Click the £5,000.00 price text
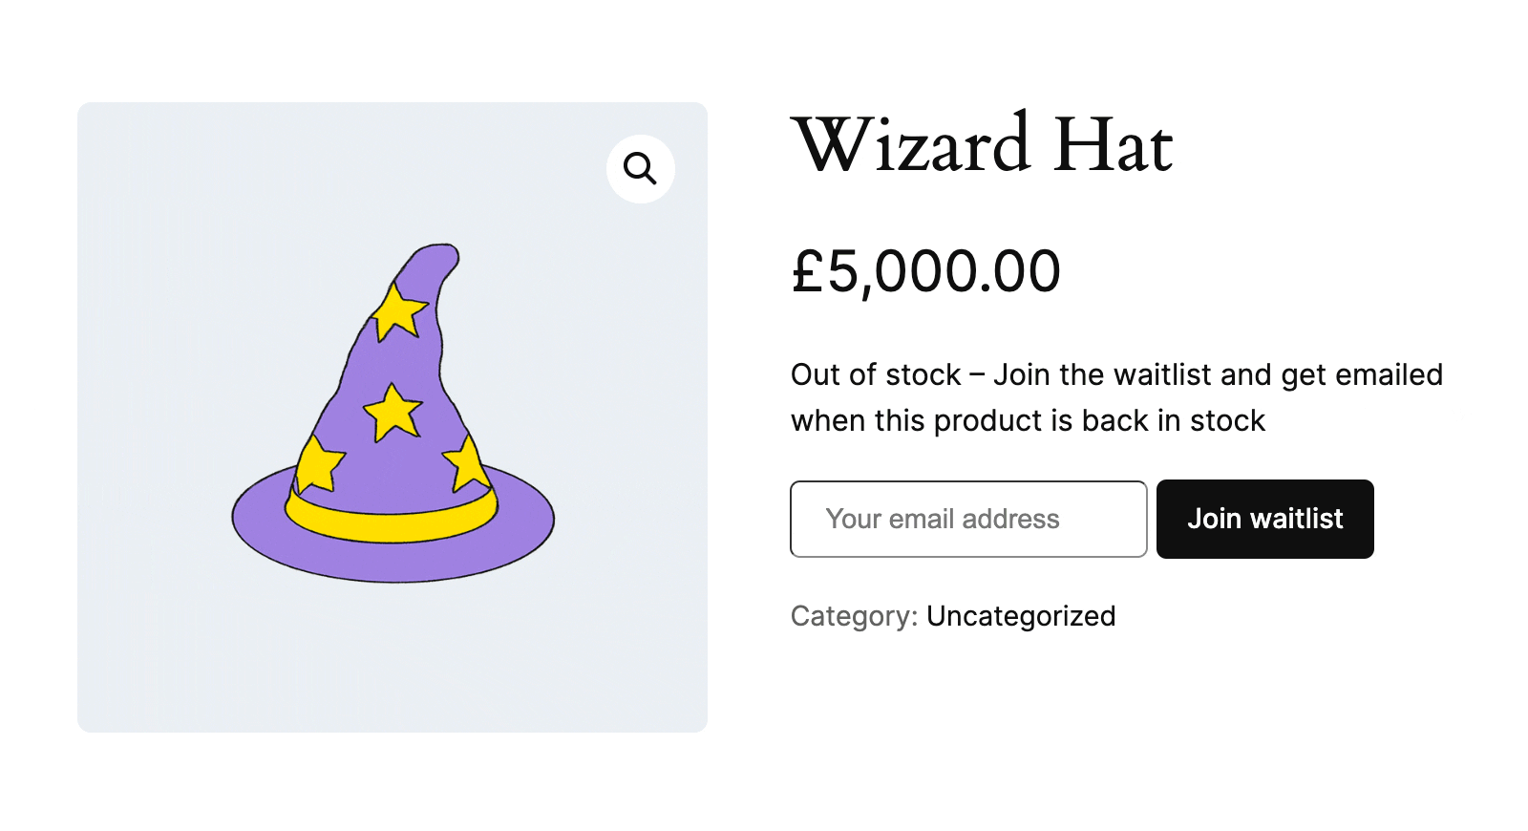The width and height of the screenshot is (1528, 831). pos(924,270)
